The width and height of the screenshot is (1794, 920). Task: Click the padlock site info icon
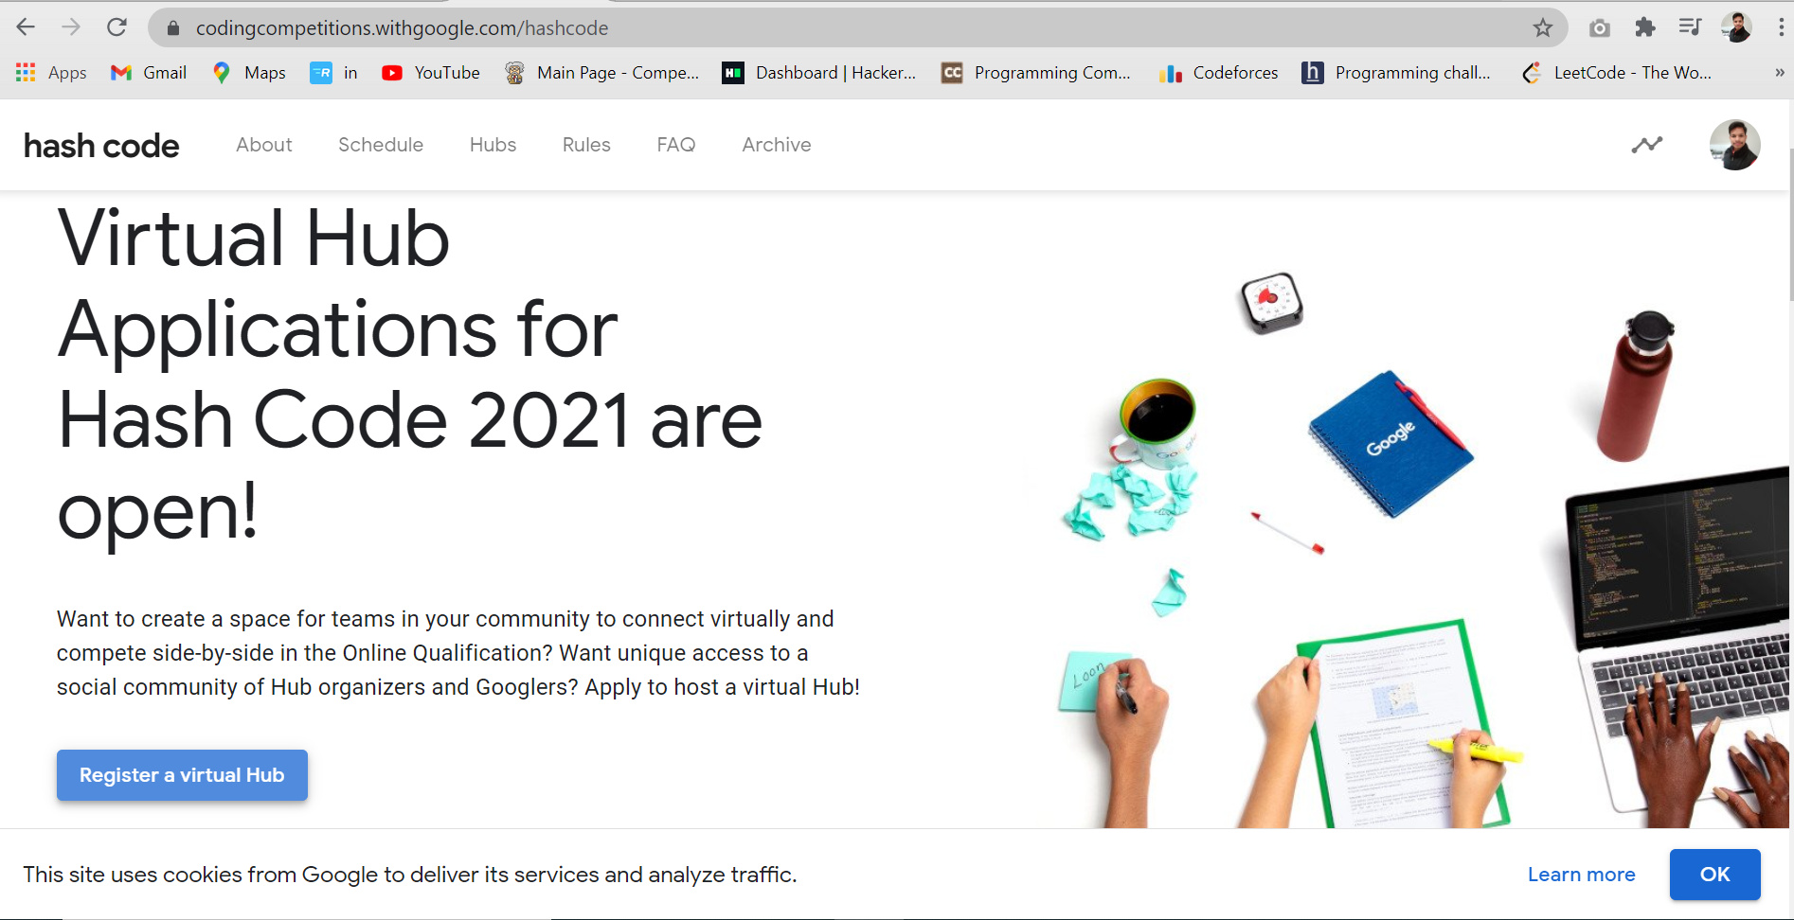pyautogui.click(x=173, y=28)
